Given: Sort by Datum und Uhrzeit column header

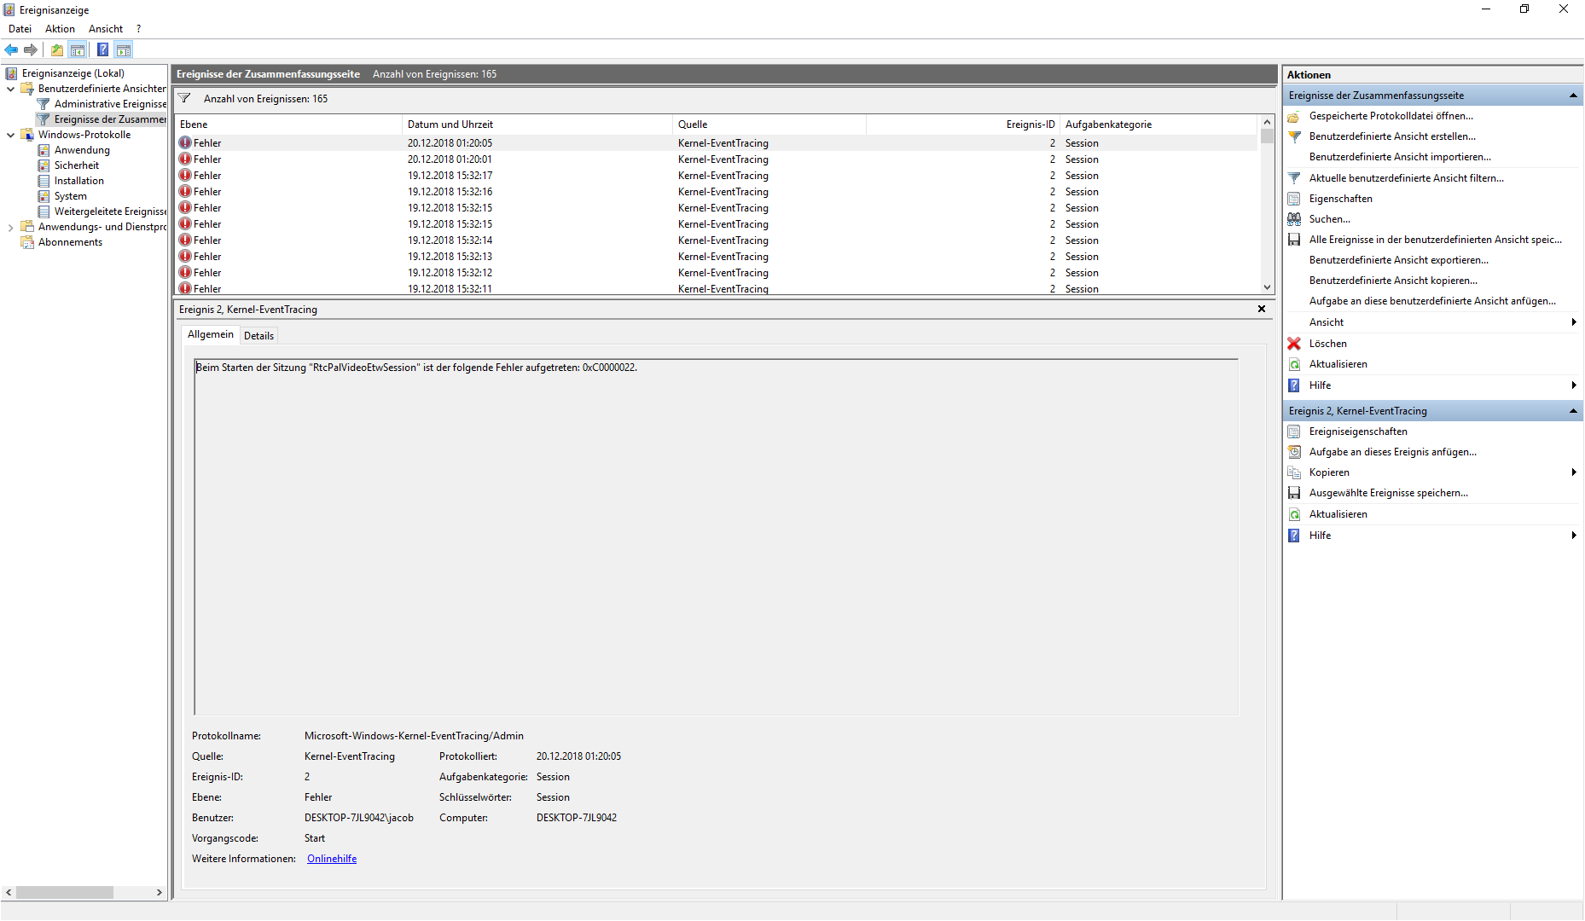Looking at the screenshot, I should (x=537, y=125).
